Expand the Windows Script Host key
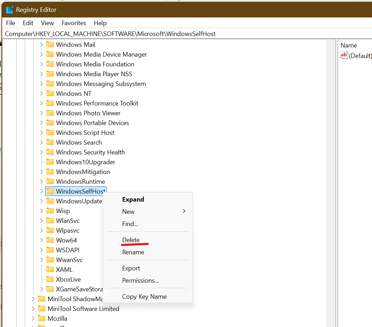 pyautogui.click(x=42, y=133)
